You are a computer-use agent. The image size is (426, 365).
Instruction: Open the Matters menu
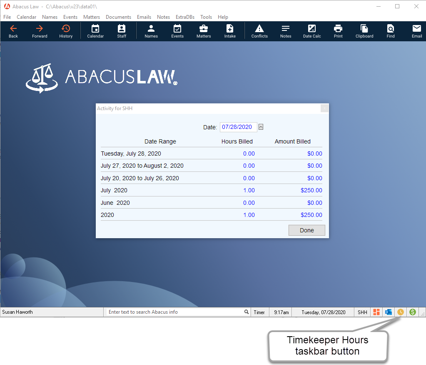(x=92, y=17)
